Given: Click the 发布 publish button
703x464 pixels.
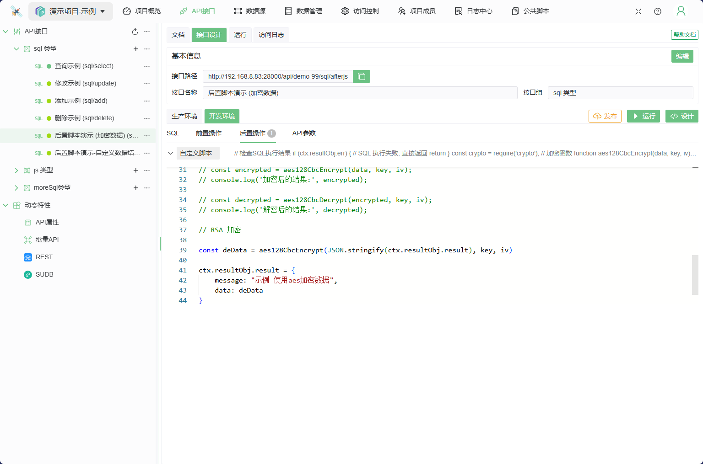Looking at the screenshot, I should coord(605,116).
